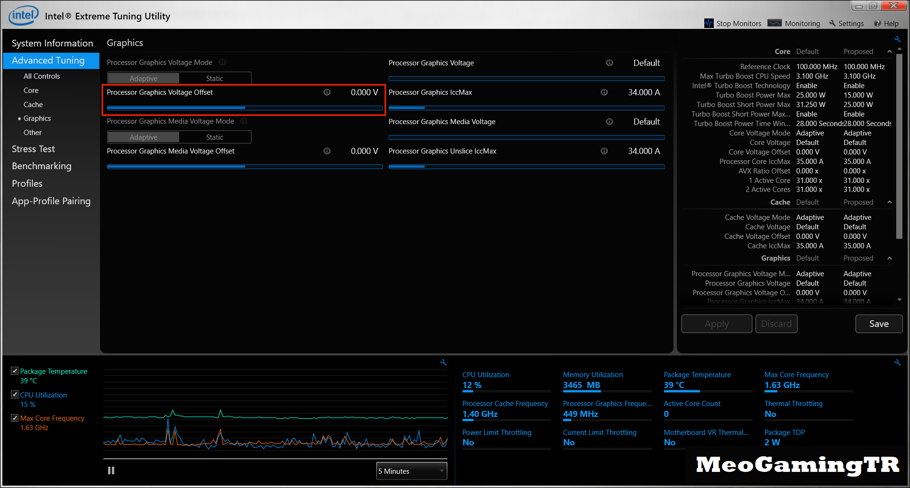Open the 5 Minutes time range dropdown
The width and height of the screenshot is (910, 488).
[x=411, y=471]
